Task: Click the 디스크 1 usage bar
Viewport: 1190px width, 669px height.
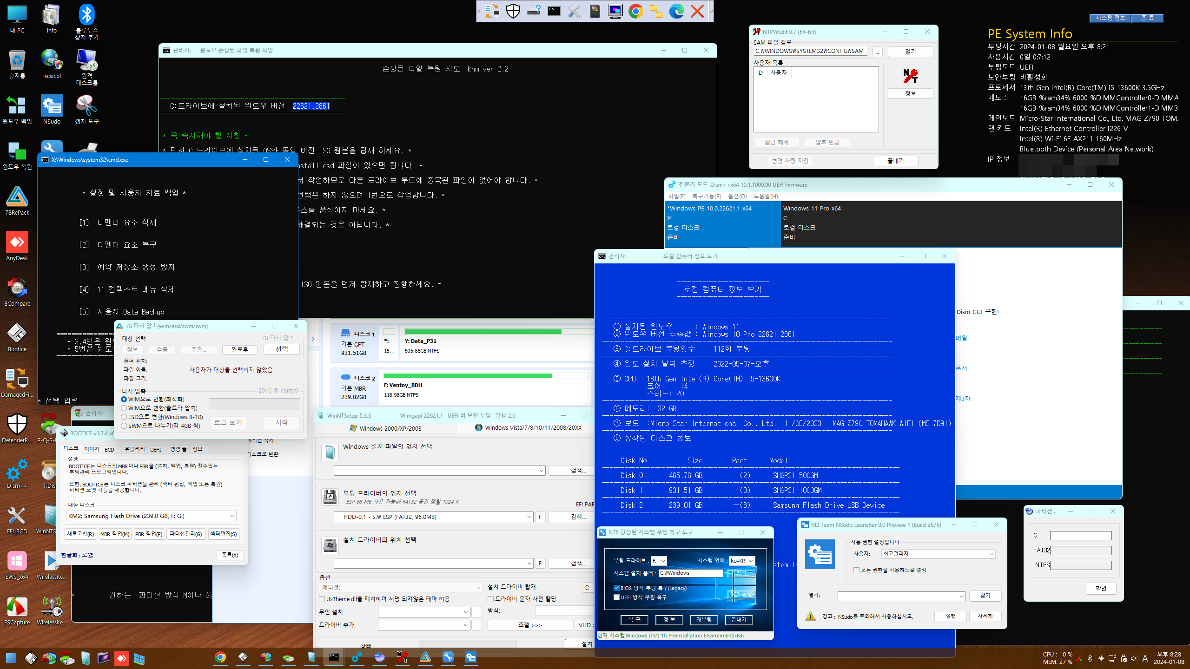Action: click(499, 332)
